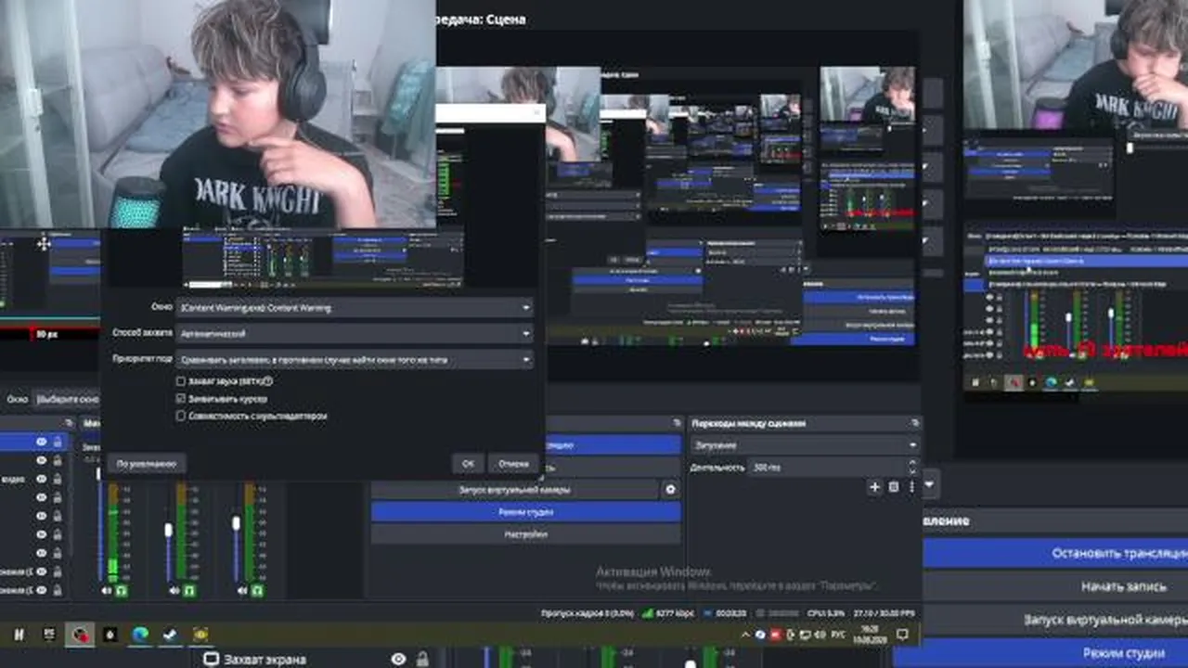The height and width of the screenshot is (668, 1188).
Task: Undock the Переходы между сценами panel via its header icon
Action: click(x=915, y=423)
